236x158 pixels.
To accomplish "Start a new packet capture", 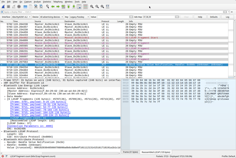I will click(x=3, y=7).
